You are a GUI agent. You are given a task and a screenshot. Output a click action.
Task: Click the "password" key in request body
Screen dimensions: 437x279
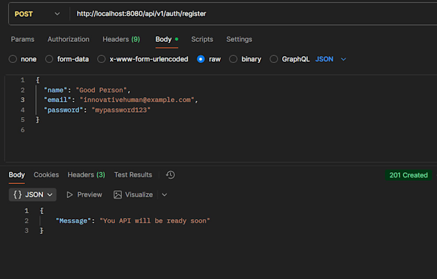[x=63, y=110]
